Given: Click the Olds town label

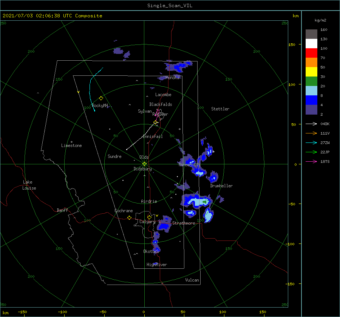Looking at the screenshot, I should coord(144,157).
